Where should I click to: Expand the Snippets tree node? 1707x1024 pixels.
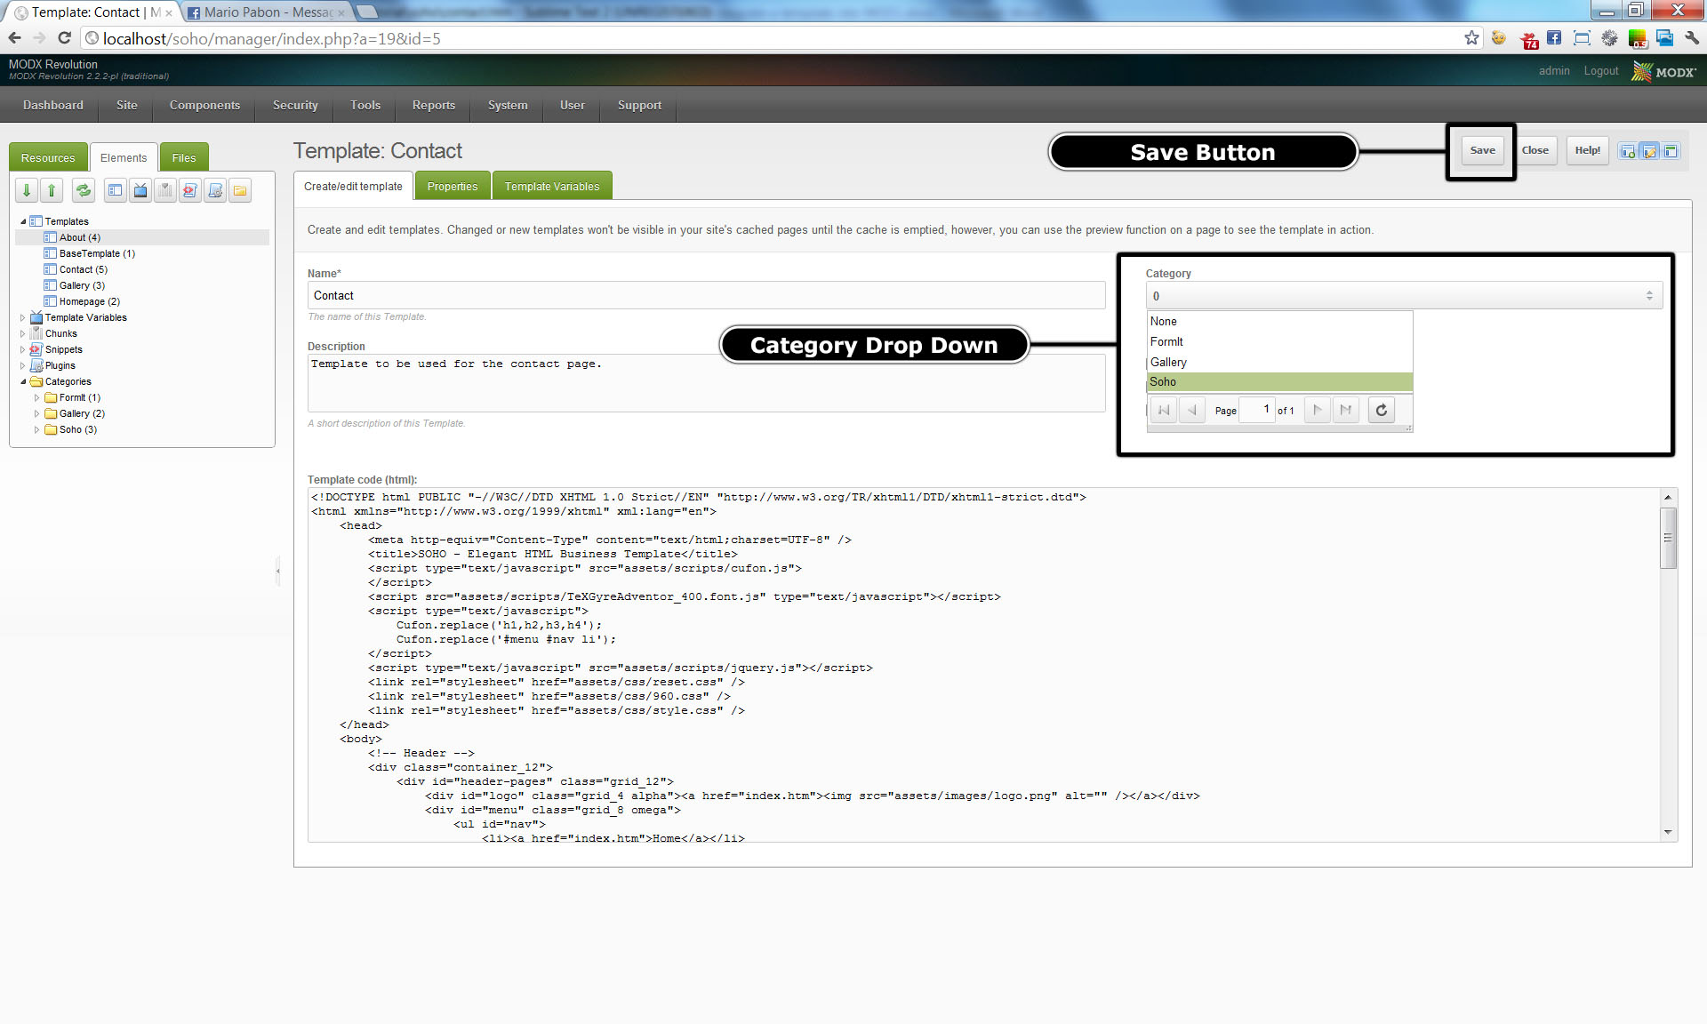click(x=23, y=349)
